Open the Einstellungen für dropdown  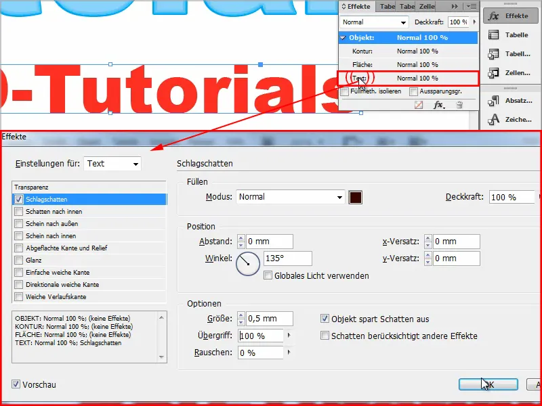[112, 164]
